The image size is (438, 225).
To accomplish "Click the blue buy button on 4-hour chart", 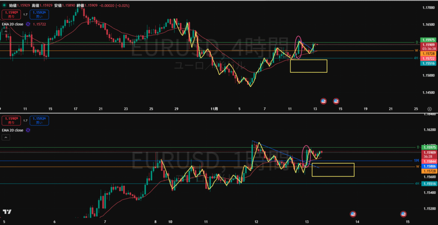I will (x=39, y=15).
